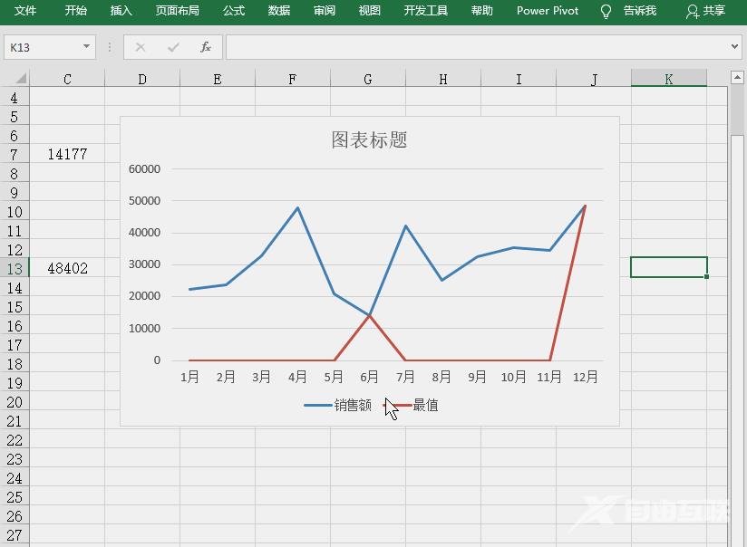
Task: Select the blue 销售额 legend line
Action: [319, 406]
